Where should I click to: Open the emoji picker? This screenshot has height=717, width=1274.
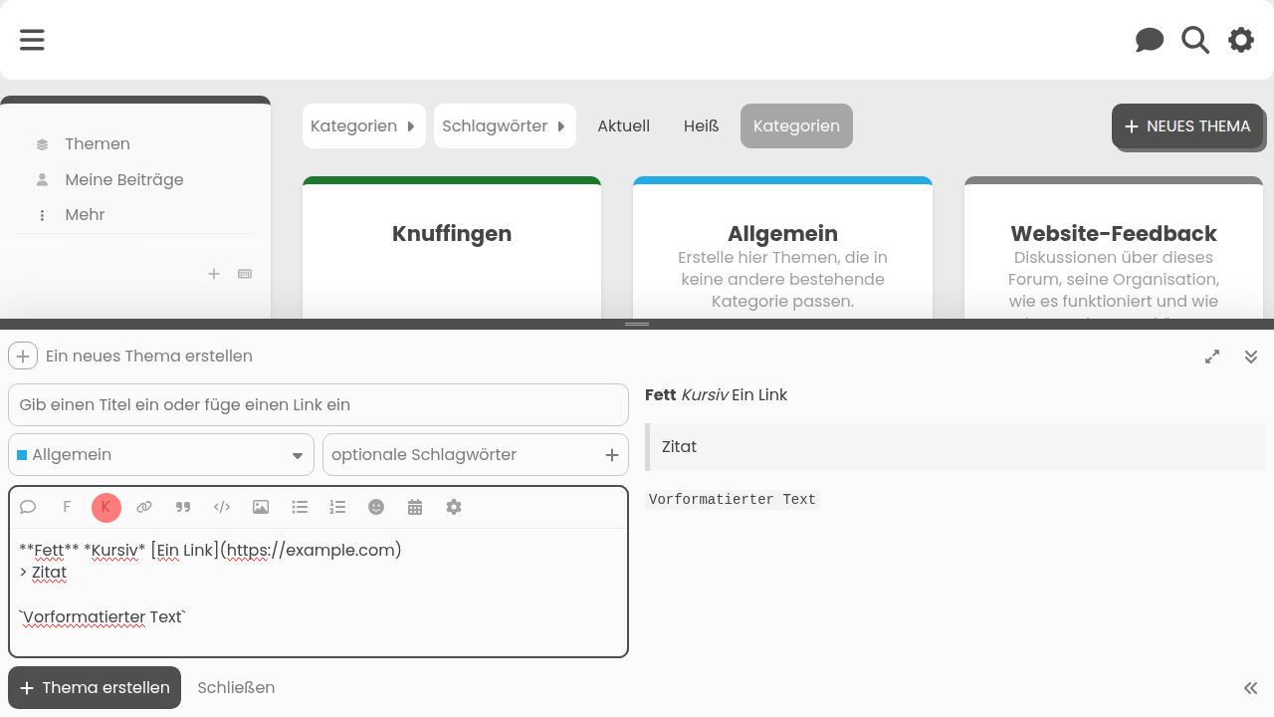[376, 507]
